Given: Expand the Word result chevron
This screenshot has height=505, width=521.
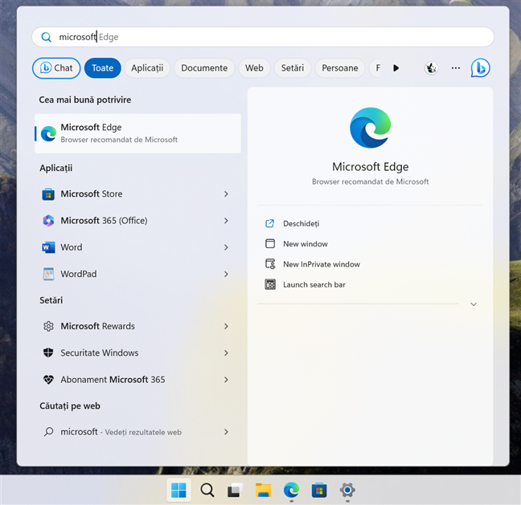Looking at the screenshot, I should (226, 247).
